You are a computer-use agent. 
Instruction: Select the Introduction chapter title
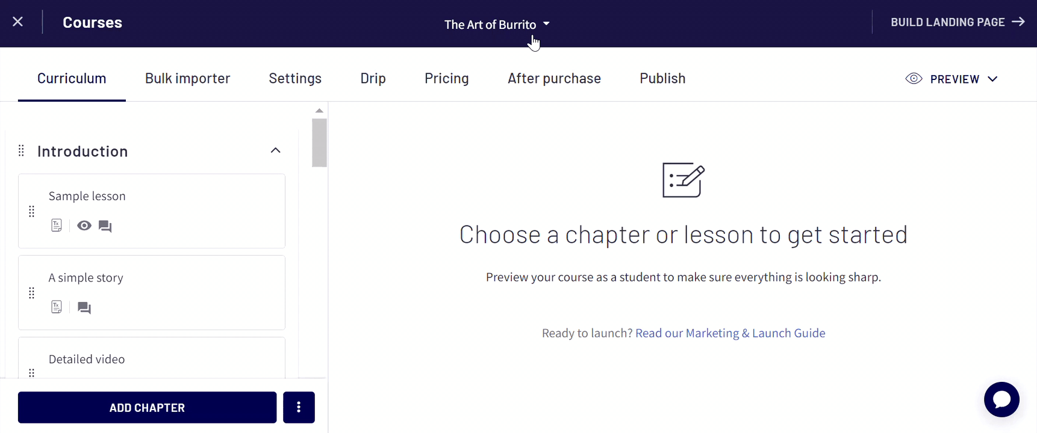coord(83,151)
